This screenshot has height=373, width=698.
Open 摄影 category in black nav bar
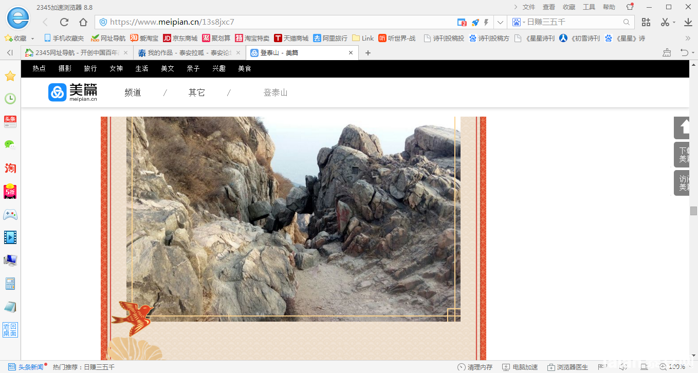[65, 68]
